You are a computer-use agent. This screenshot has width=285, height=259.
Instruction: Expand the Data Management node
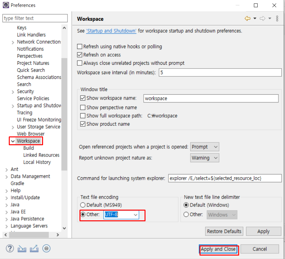click(7, 177)
